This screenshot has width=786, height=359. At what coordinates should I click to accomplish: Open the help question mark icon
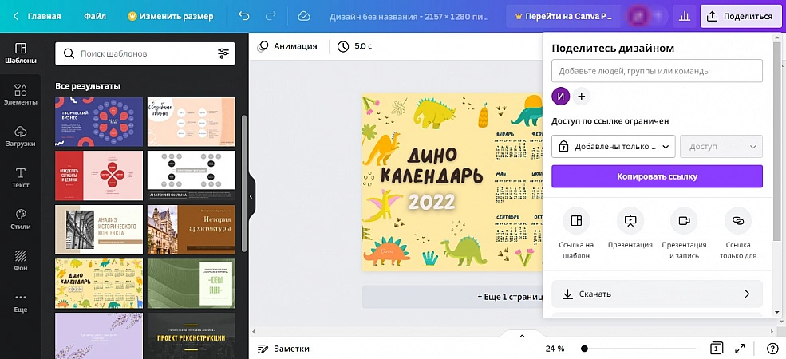pos(772,349)
